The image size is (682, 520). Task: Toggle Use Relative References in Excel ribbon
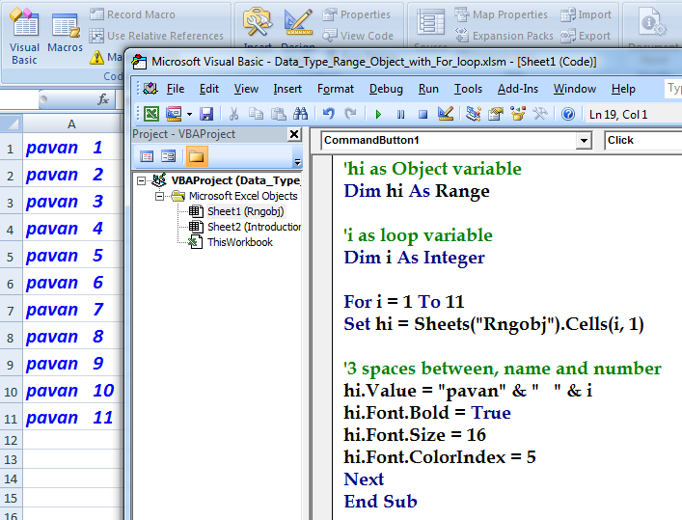(x=156, y=36)
